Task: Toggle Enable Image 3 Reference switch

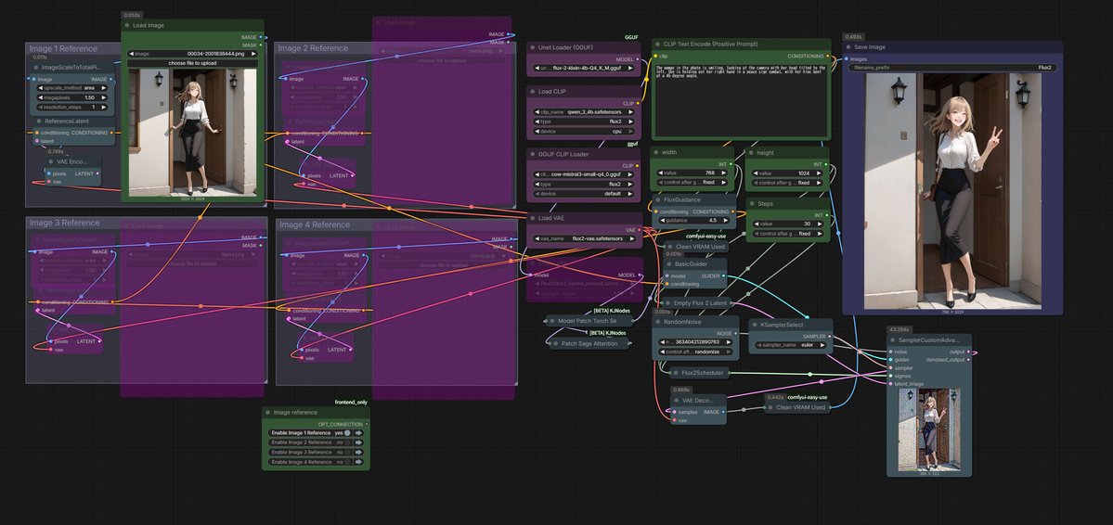Action: click(x=346, y=452)
